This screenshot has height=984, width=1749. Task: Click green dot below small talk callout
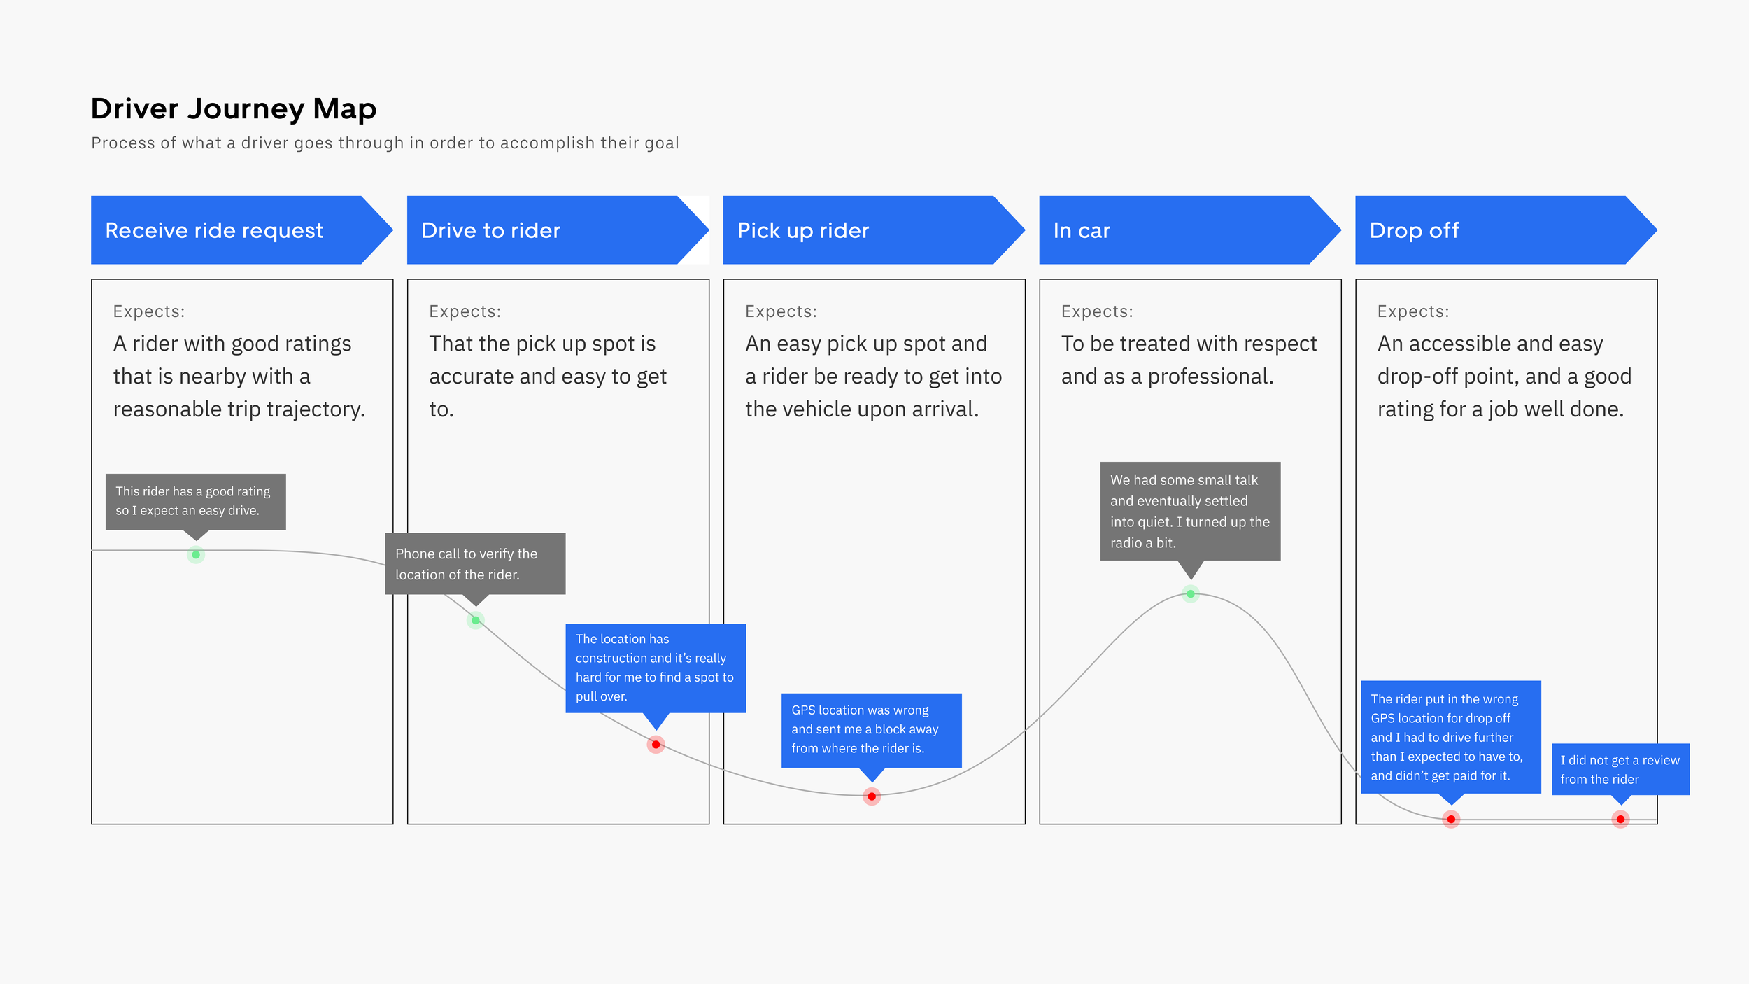pyautogui.click(x=1191, y=594)
